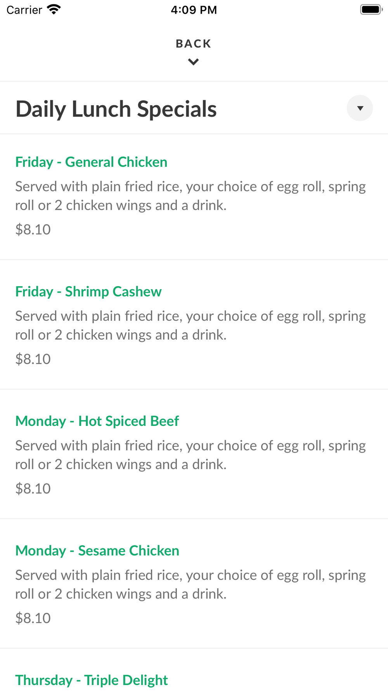Open Monday - Sesame Chicken special
Viewport: 388px width, 691px height.
[97, 551]
